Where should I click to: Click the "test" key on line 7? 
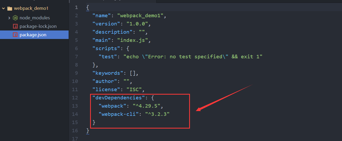point(108,57)
